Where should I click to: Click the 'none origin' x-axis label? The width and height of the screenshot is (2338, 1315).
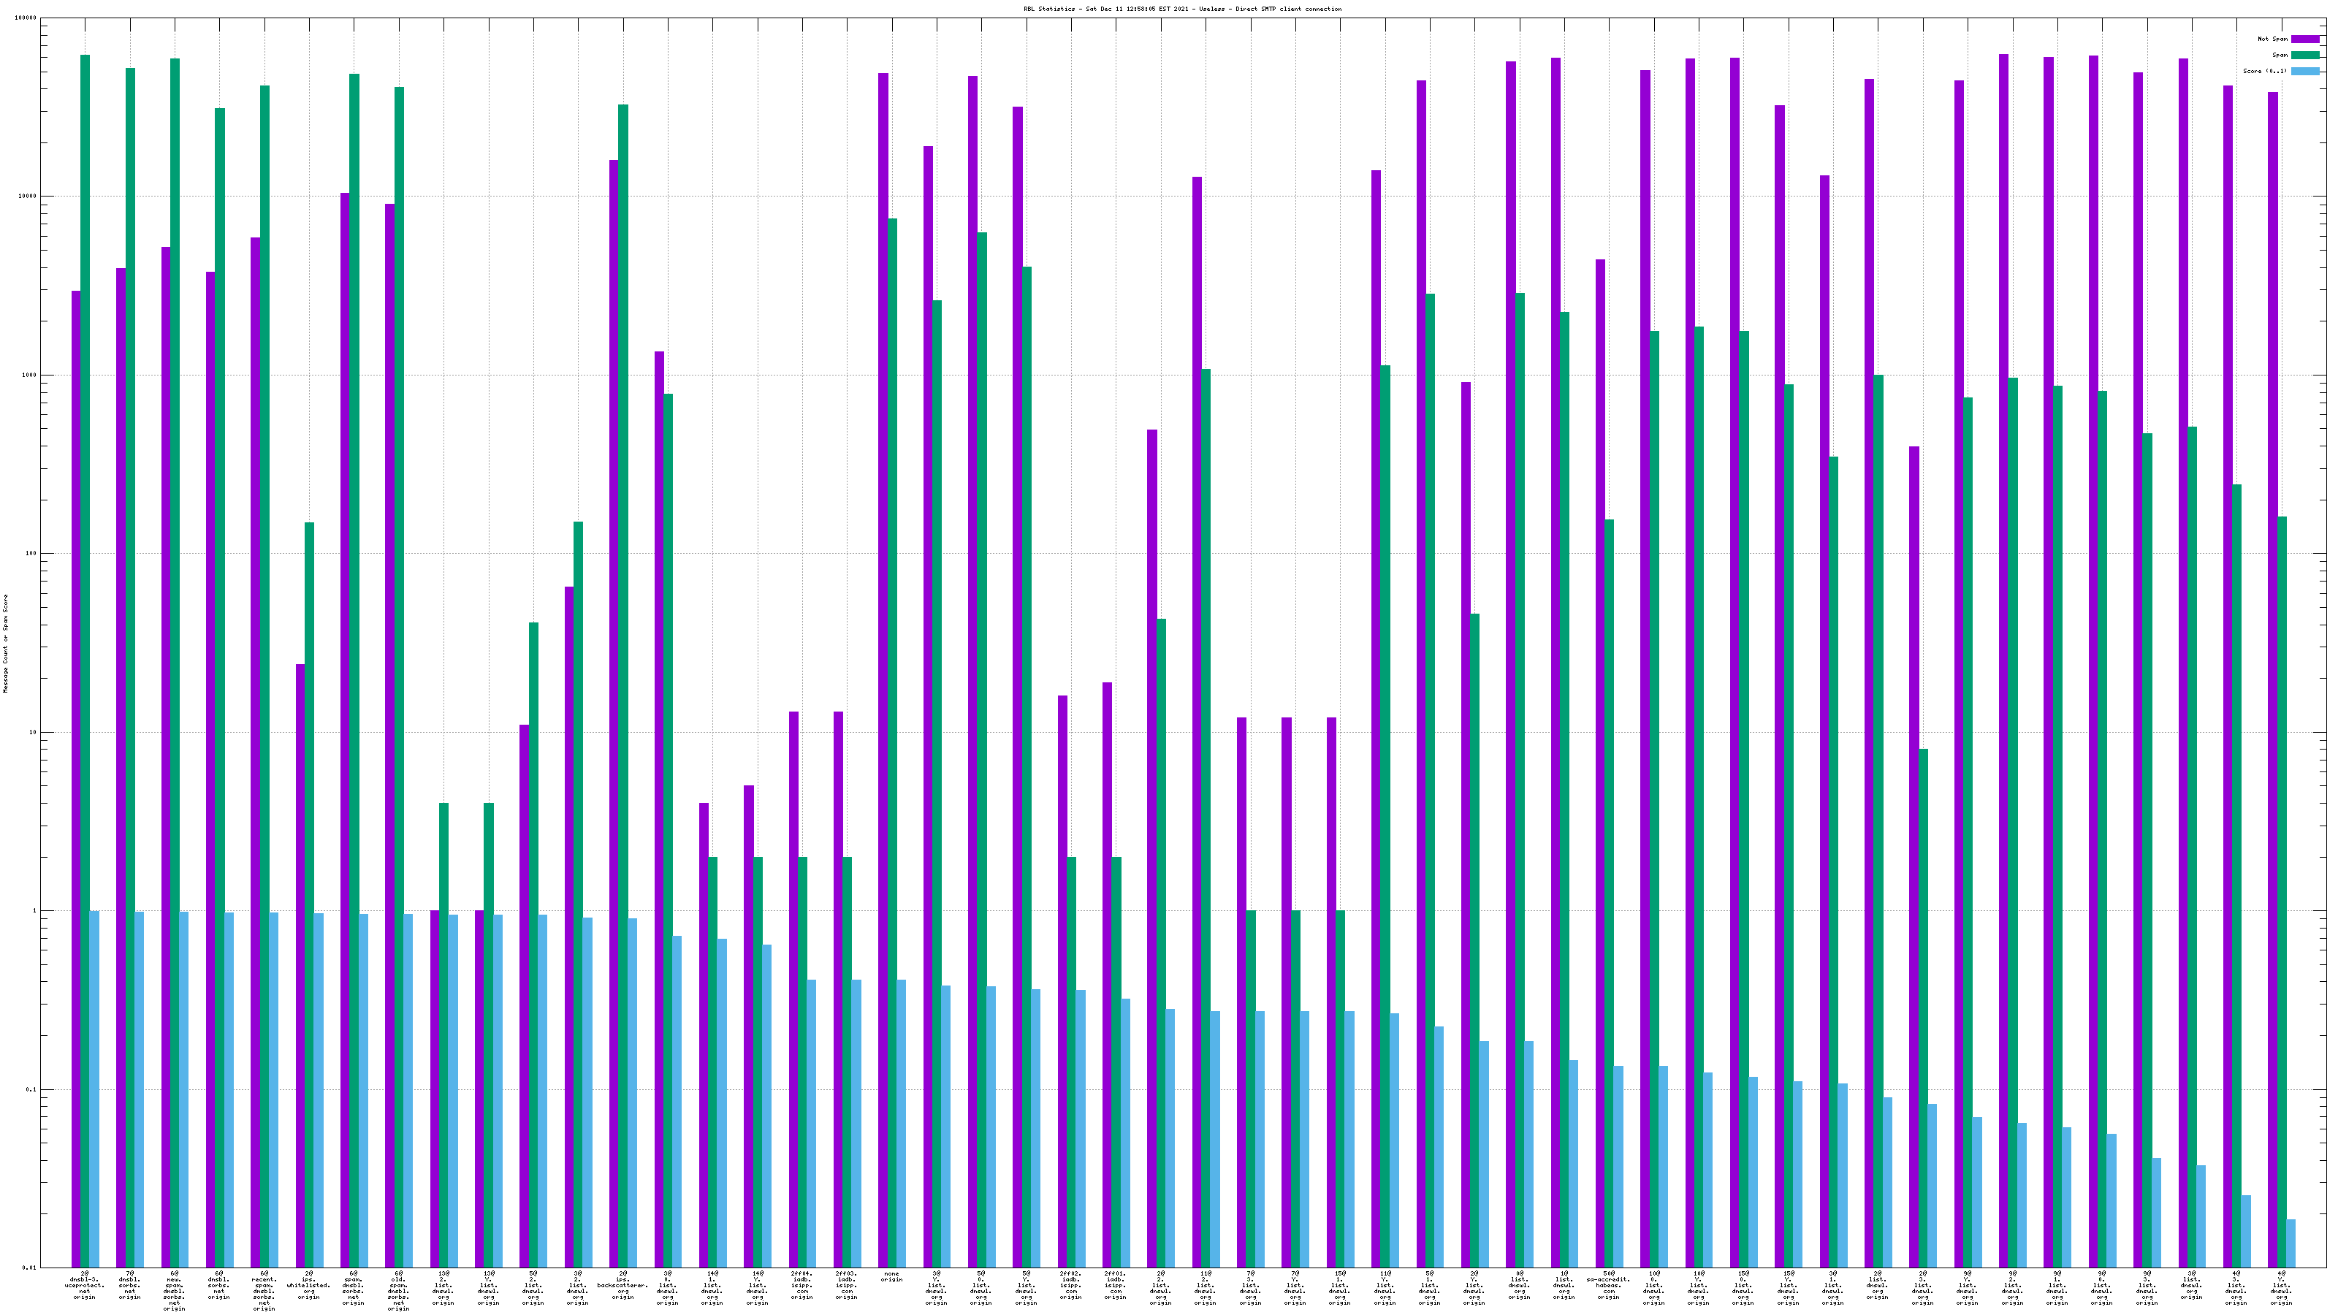891,1277
